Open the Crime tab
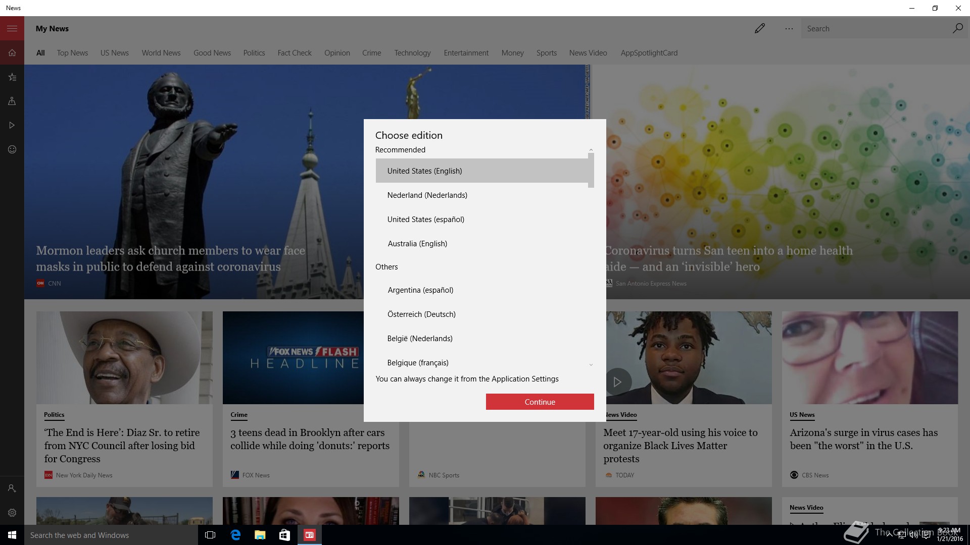The width and height of the screenshot is (970, 545). (372, 53)
